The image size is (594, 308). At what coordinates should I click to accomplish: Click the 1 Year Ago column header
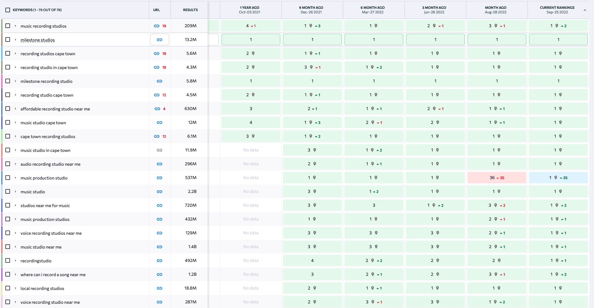250,10
